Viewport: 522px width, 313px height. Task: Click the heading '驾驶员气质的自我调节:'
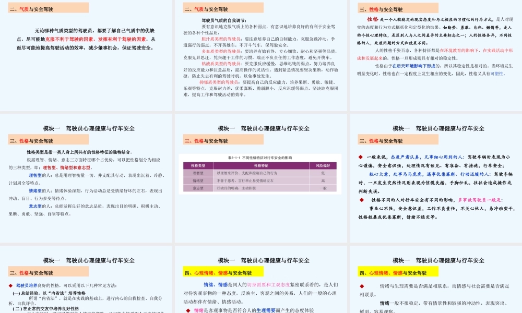224,20
